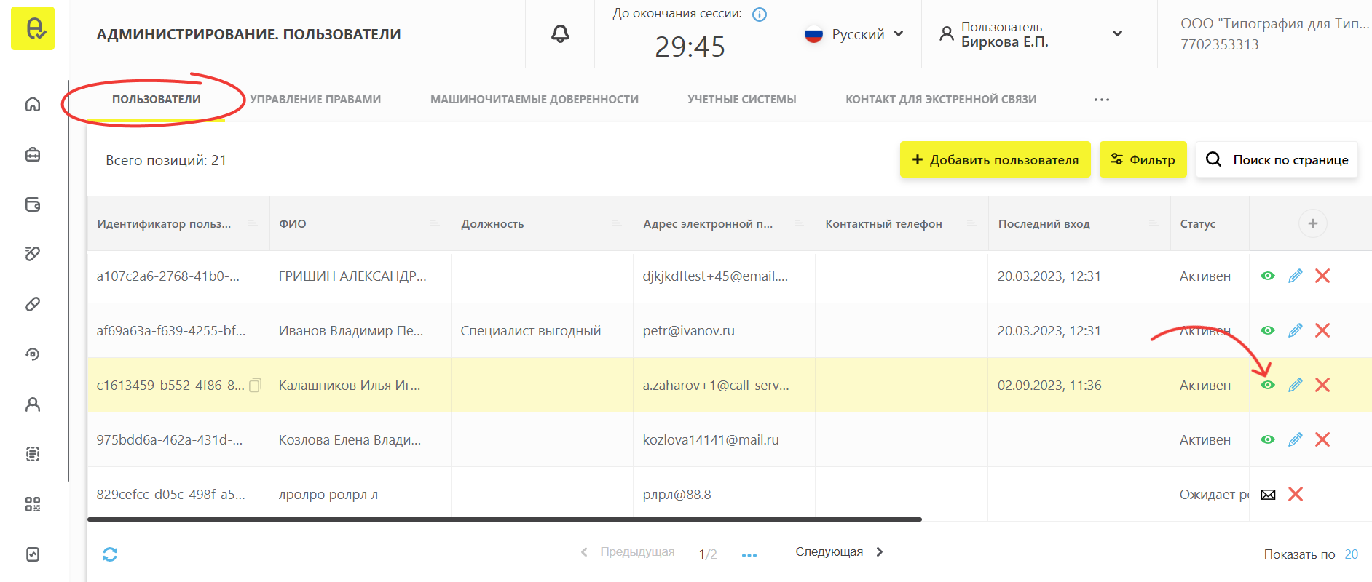View Иванов Владимир user via eye icon
Screen dimensions: 1372x582
click(1268, 330)
